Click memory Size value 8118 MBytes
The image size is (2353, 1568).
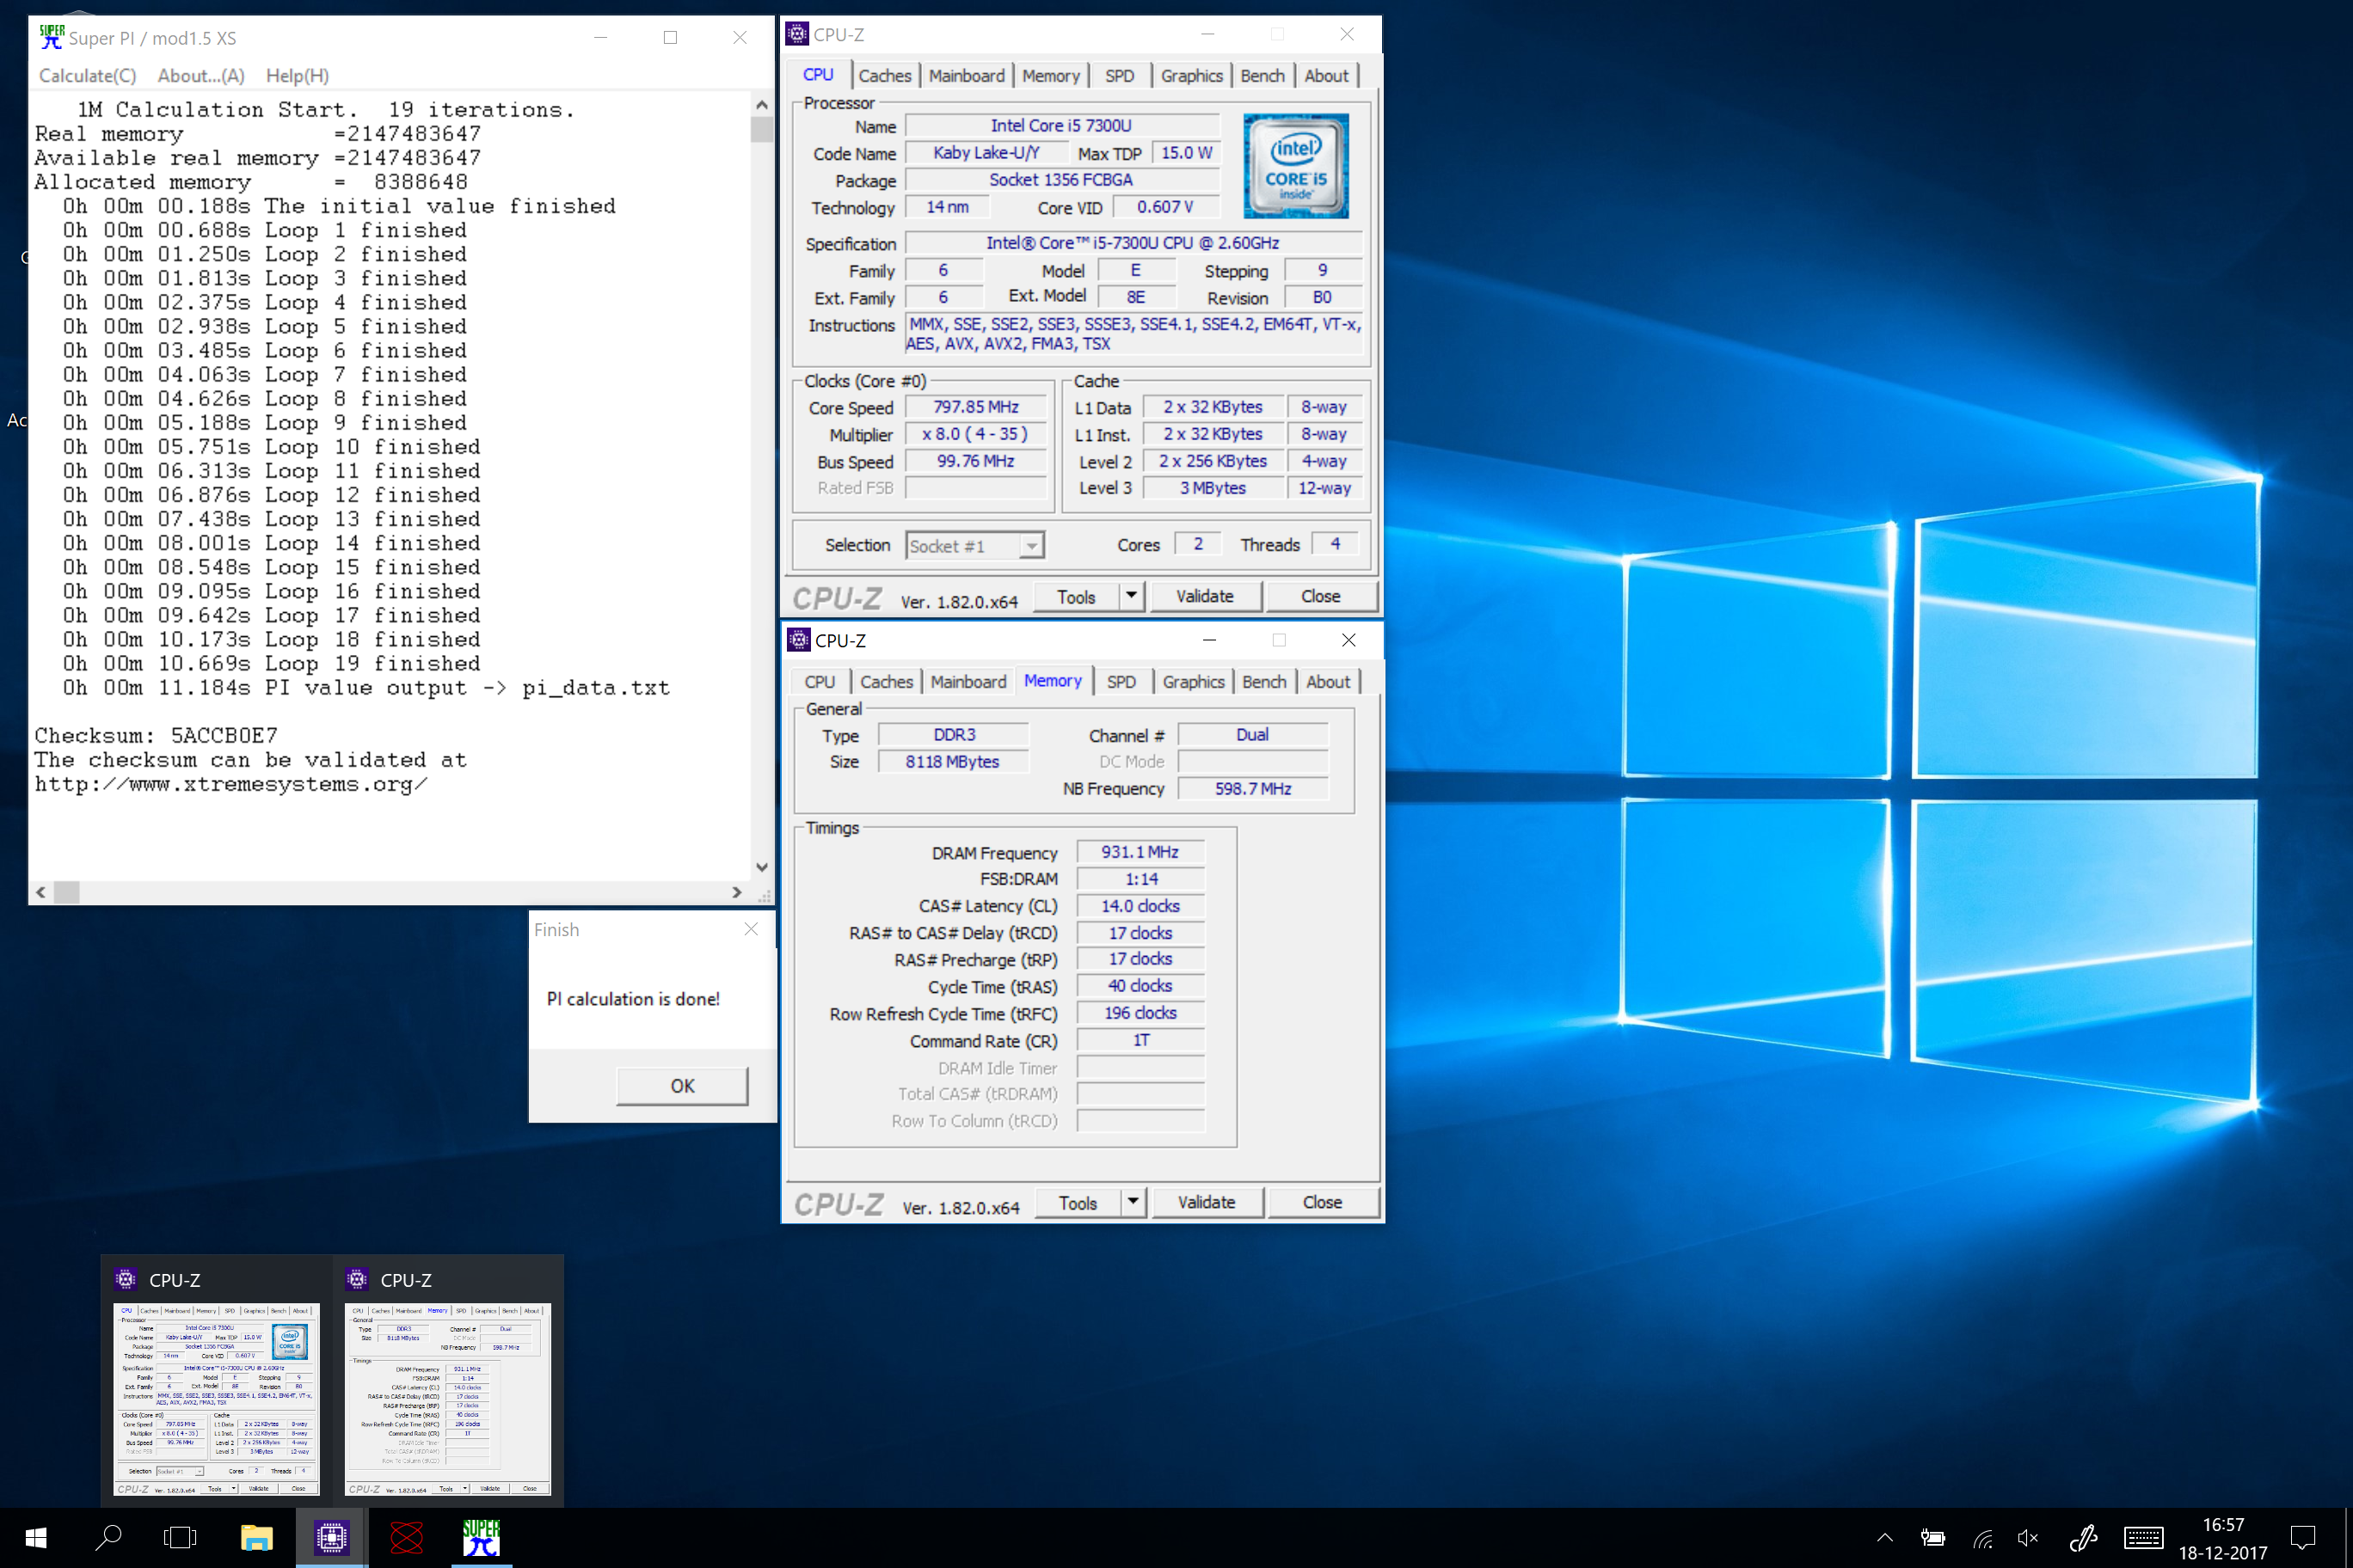[x=952, y=762]
